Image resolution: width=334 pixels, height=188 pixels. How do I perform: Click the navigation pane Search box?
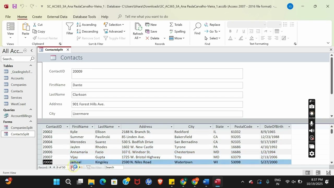[18, 59]
